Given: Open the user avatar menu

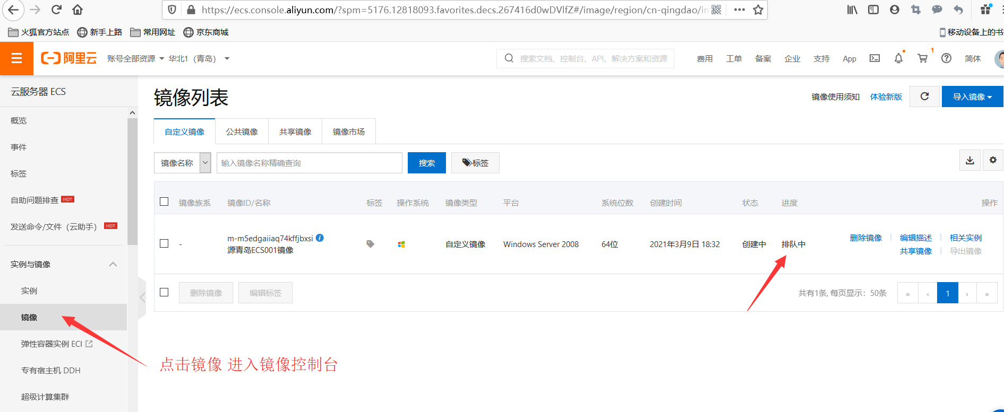Looking at the screenshot, I should click(999, 58).
